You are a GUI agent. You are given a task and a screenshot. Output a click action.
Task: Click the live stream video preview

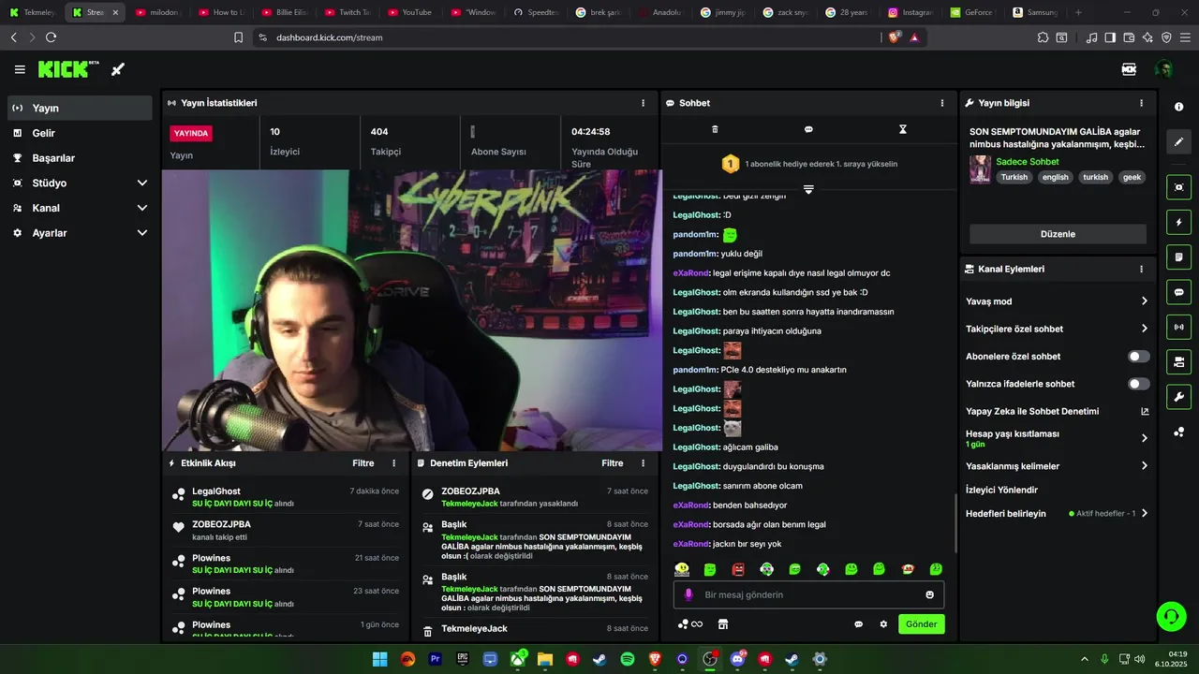(412, 311)
